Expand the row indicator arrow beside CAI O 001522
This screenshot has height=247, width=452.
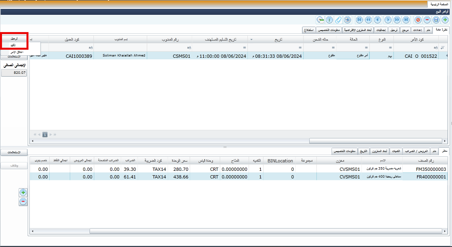pos(446,56)
